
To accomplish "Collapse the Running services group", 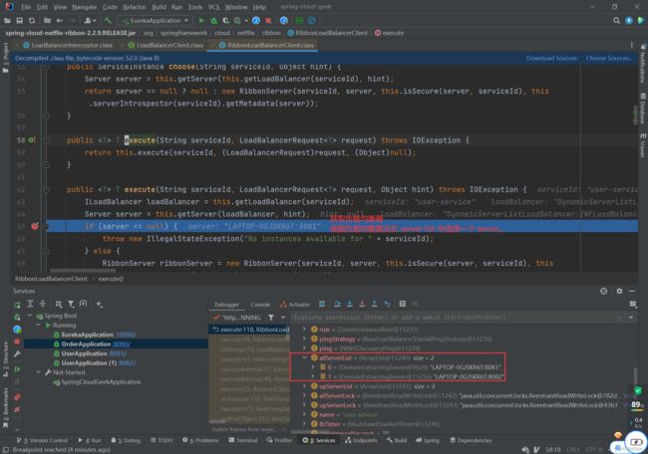I will [39, 326].
